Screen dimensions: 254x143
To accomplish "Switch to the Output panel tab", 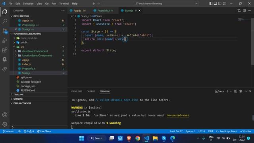I will coord(91,91).
